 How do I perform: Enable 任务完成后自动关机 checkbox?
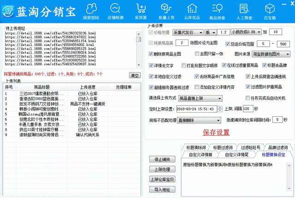point(248,98)
